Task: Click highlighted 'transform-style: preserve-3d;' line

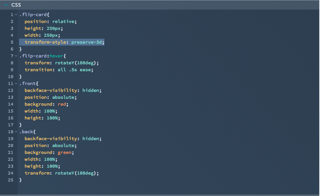Action: pyautogui.click(x=62, y=42)
